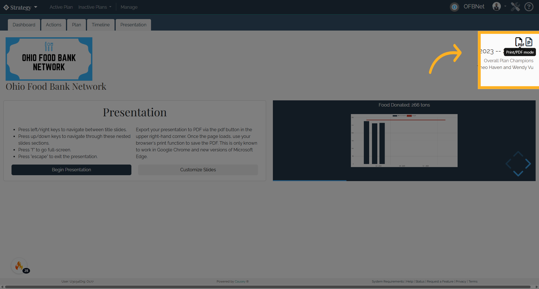Go to slide below with down arrow
The height and width of the screenshot is (289, 539).
tap(518, 174)
